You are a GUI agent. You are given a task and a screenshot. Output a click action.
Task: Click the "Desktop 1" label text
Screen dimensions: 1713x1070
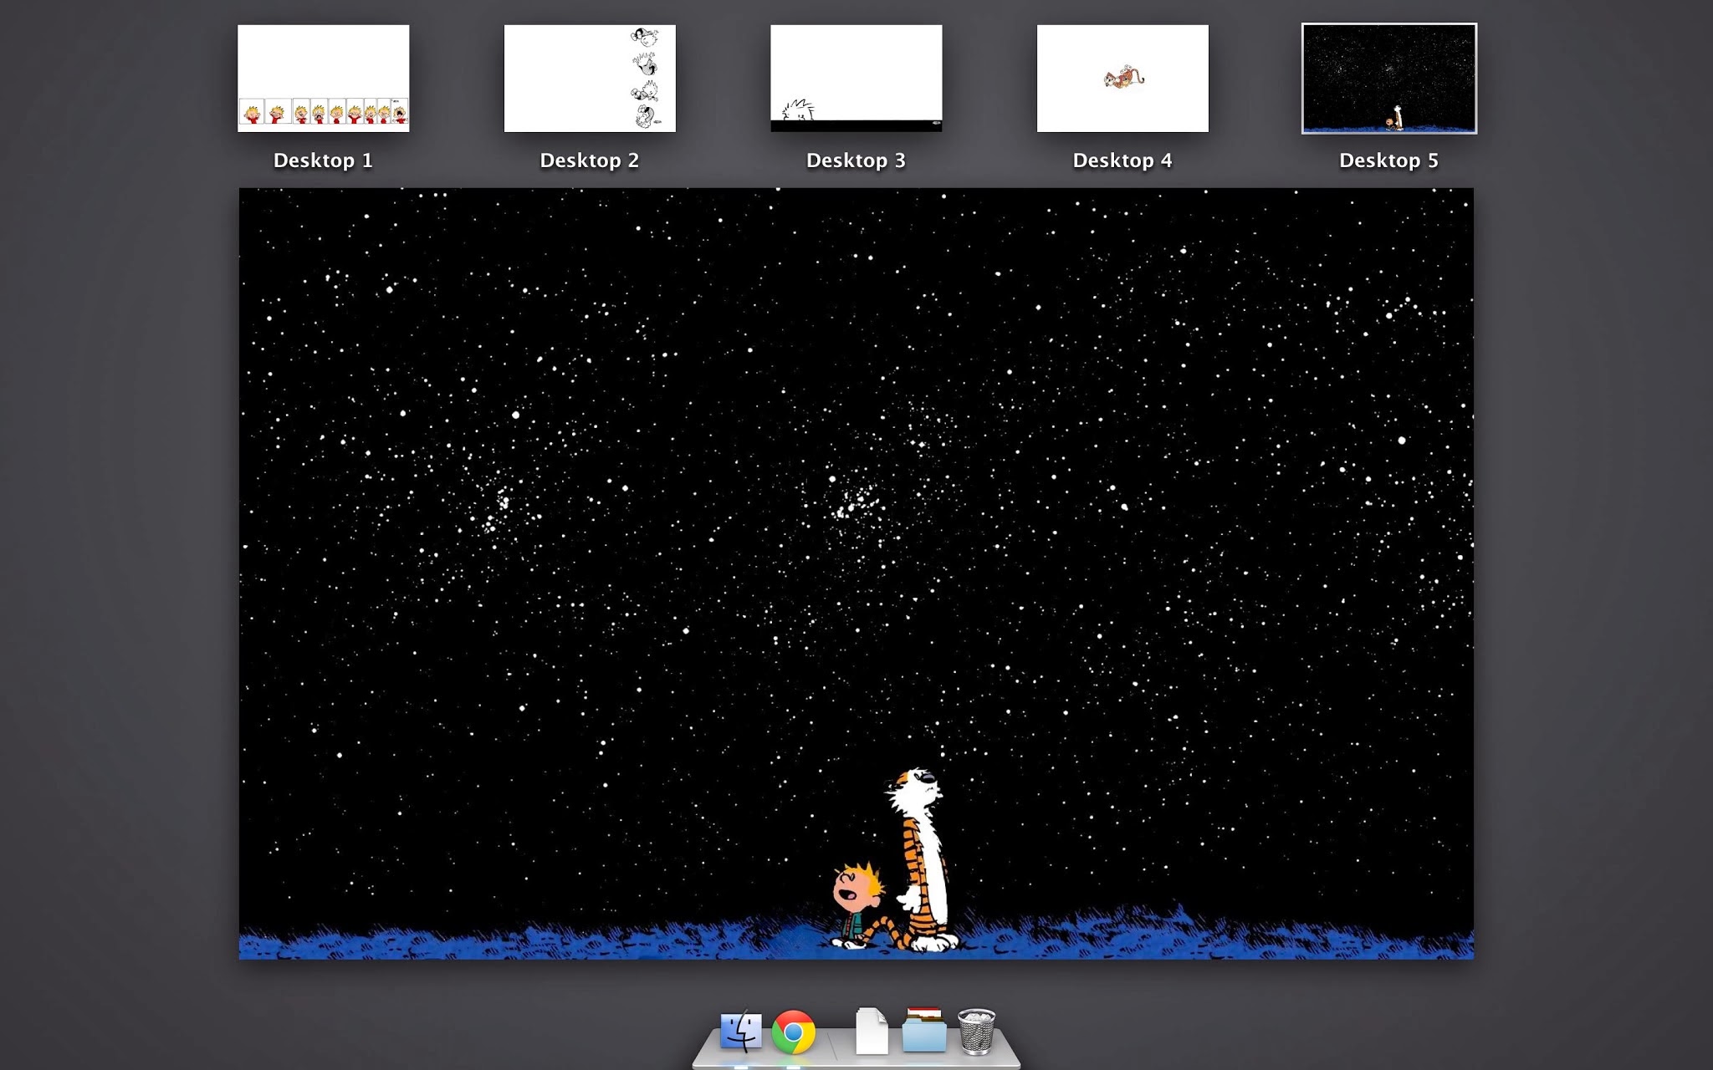point(323,160)
